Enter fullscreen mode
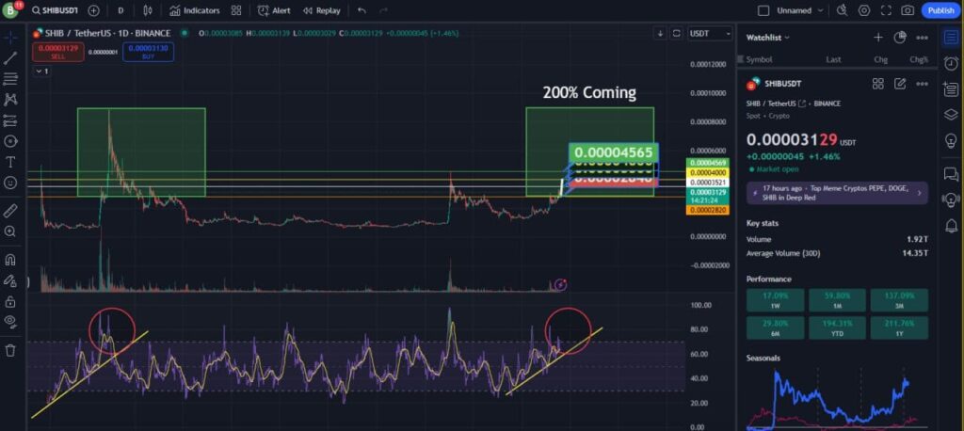 point(886,10)
